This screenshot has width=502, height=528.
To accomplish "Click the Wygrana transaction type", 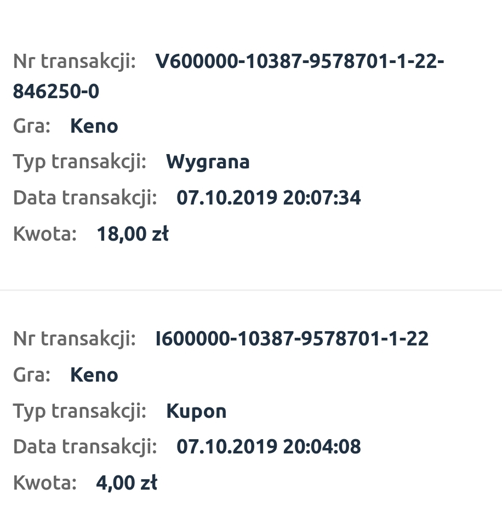I will point(208,162).
